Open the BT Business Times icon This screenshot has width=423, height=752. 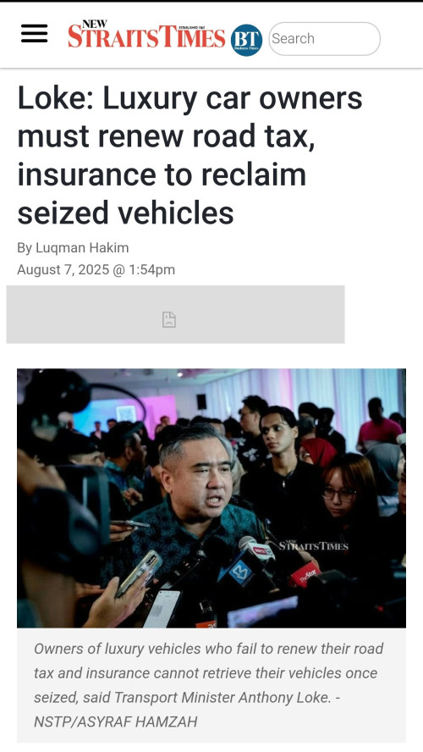pos(246,40)
